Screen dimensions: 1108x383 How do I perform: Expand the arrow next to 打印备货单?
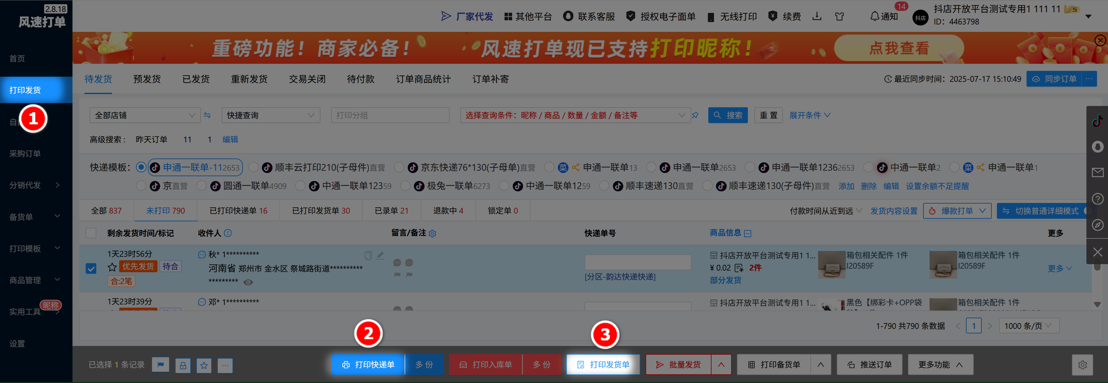click(821, 365)
